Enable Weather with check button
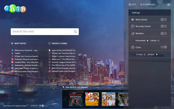This screenshot has height=109, width=174. click(x=162, y=33)
